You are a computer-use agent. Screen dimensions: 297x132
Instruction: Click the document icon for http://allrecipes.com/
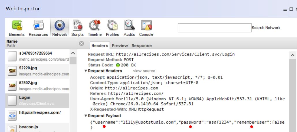click(x=12, y=116)
